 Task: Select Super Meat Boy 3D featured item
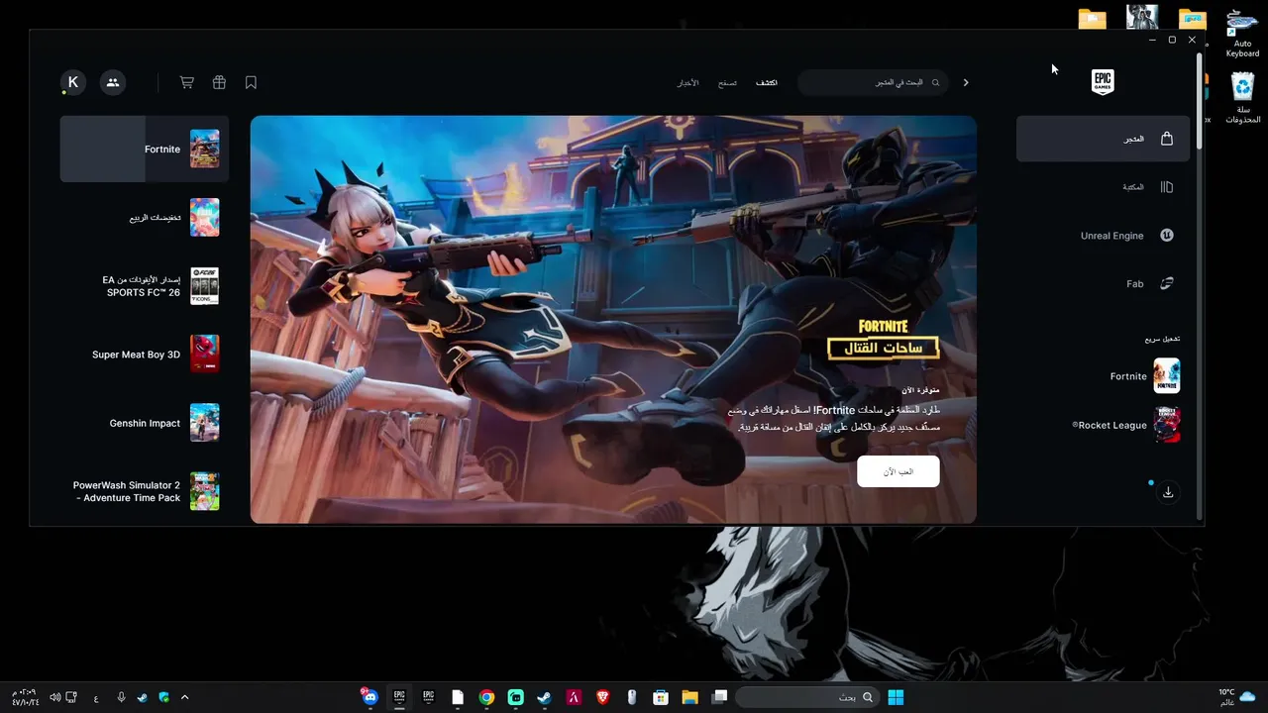145,355
